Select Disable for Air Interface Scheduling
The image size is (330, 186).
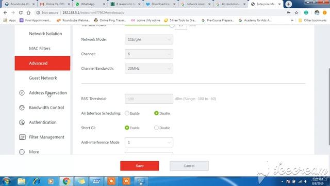(x=156, y=113)
